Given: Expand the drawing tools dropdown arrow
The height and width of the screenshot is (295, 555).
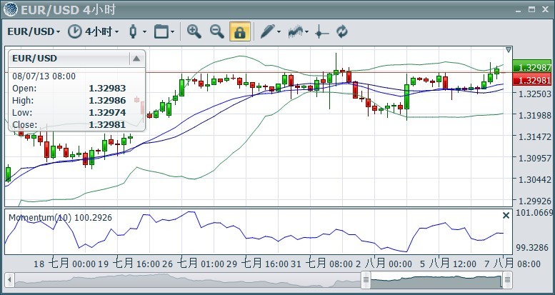Looking at the screenshot, I should (x=279, y=32).
